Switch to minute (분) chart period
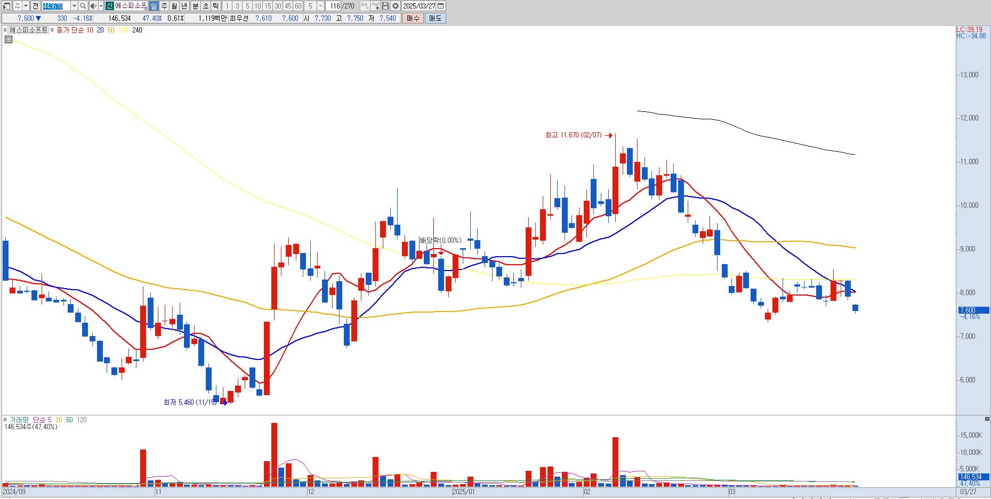991x499 pixels. (x=195, y=6)
